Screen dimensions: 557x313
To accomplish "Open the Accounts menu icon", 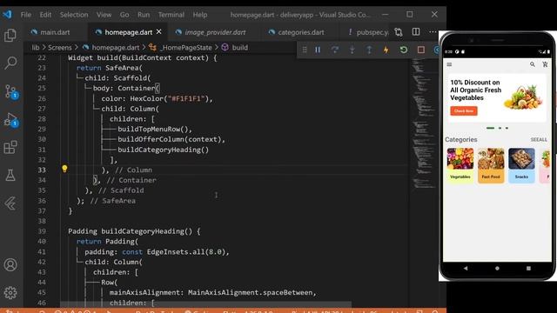I will click(x=10, y=264).
